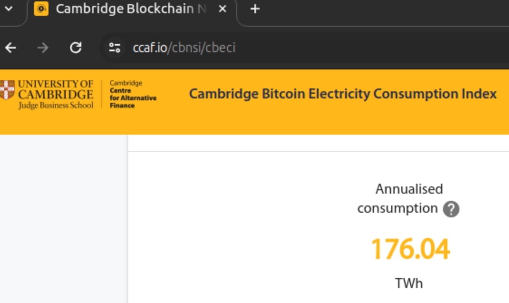Open Cambridge Centre for Alternative Finance logo
Screen dimensions: 509x303
pos(133,94)
